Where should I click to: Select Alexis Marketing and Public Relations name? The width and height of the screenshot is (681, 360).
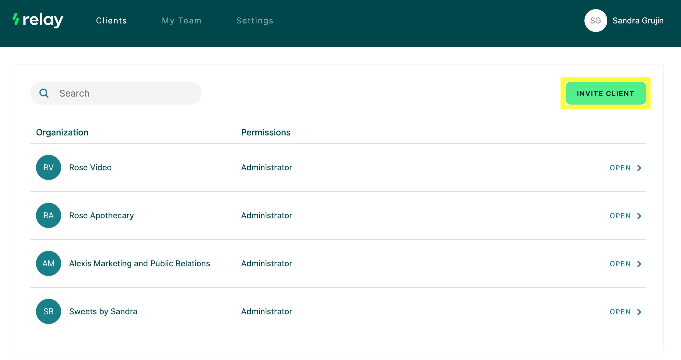point(139,263)
